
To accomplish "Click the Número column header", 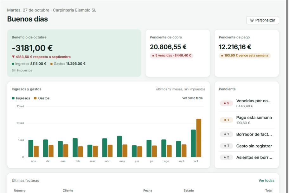I will click(20, 190).
